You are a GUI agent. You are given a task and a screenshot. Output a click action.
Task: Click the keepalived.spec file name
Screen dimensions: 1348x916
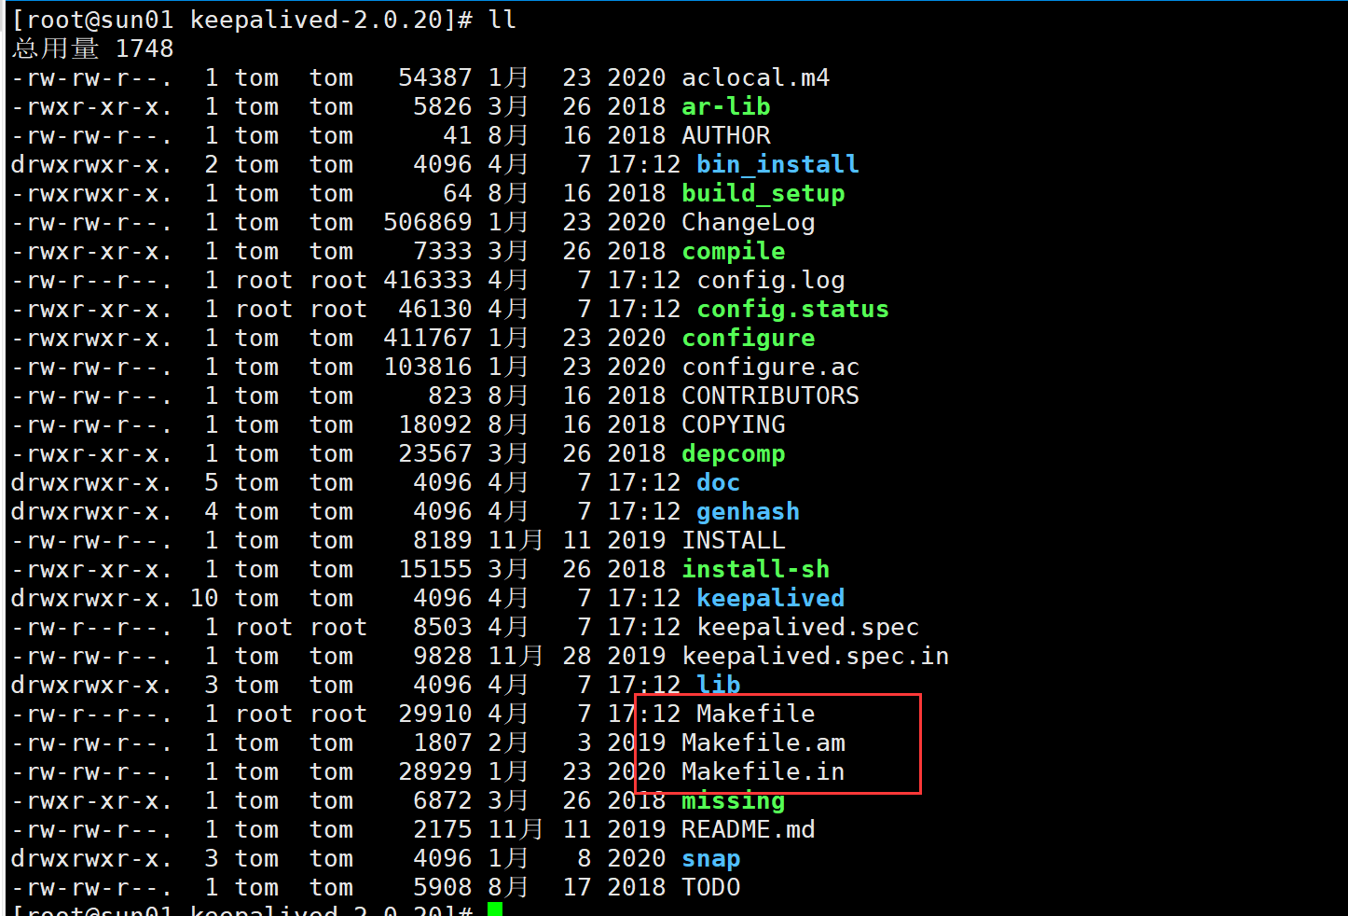[x=808, y=627]
